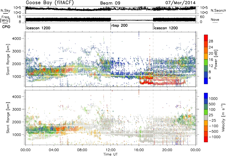Screen dimensions: 226x156
Task: Click the '-1000' velocity colorbar tick
Action: tap(214, 137)
